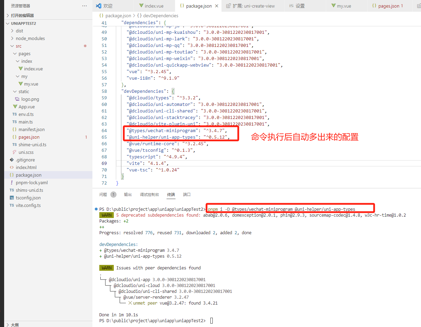Click the problems count badge showing 1
The height and width of the screenshot is (327, 421).
113,195
